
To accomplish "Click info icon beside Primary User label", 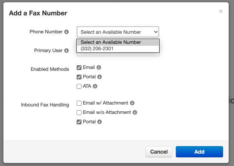I will click(x=66, y=51).
